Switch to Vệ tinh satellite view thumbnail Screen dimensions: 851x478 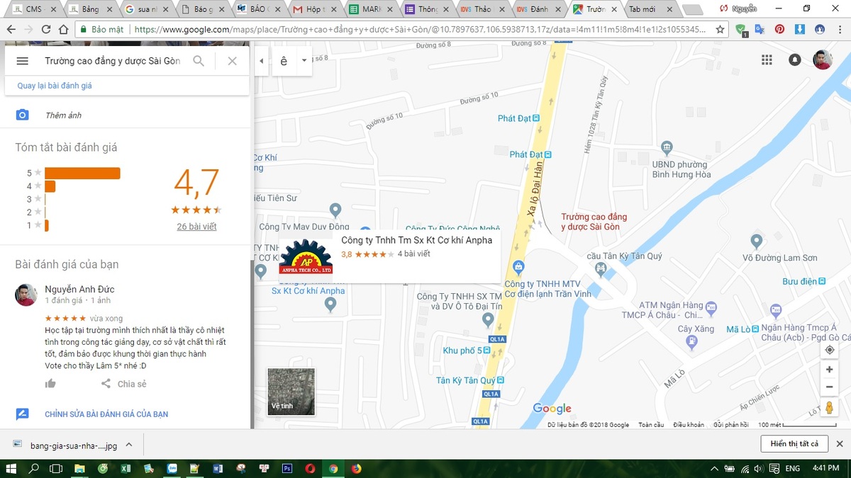291,392
